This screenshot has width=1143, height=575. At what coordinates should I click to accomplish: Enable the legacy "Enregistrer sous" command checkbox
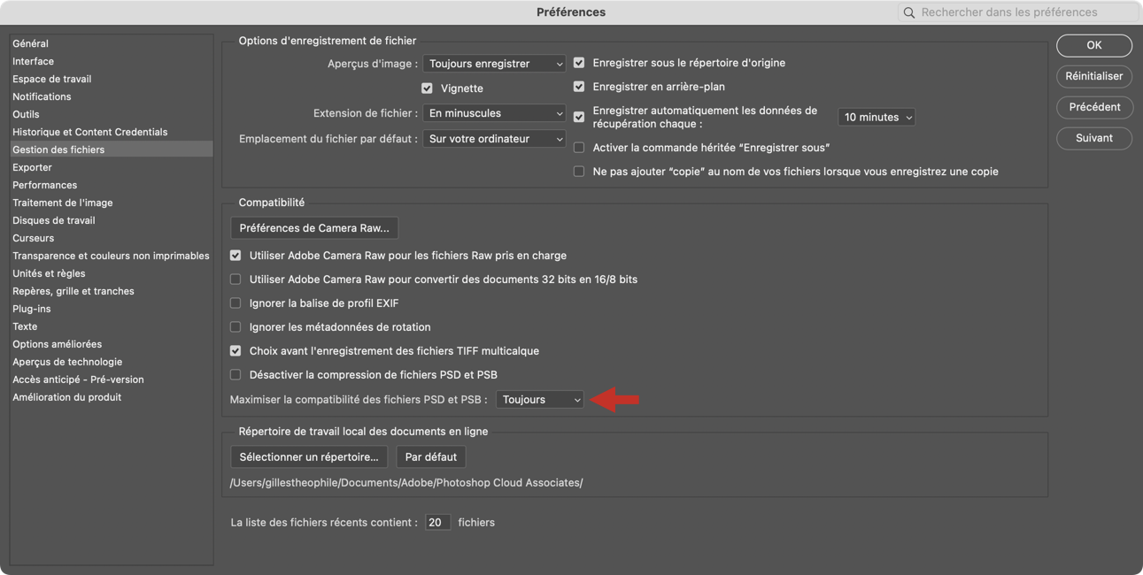579,148
